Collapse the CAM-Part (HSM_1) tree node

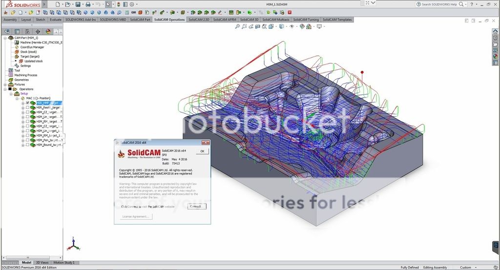tap(5, 38)
